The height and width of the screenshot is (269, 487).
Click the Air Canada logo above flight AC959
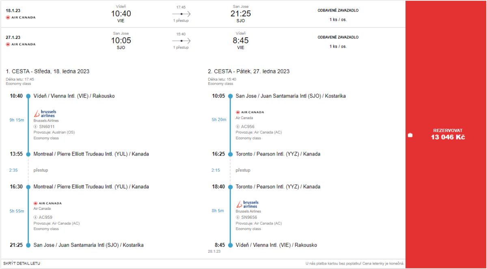click(x=47, y=203)
